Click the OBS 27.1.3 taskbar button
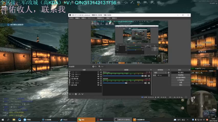Image resolution: width=218 pixels, height=122 pixels. click(x=123, y=120)
